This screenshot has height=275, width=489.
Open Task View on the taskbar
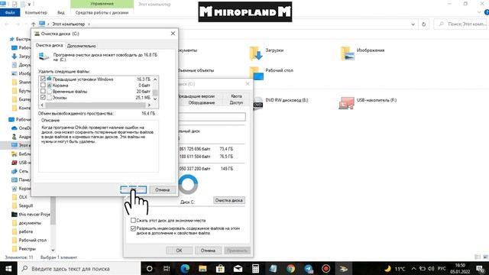167,268
